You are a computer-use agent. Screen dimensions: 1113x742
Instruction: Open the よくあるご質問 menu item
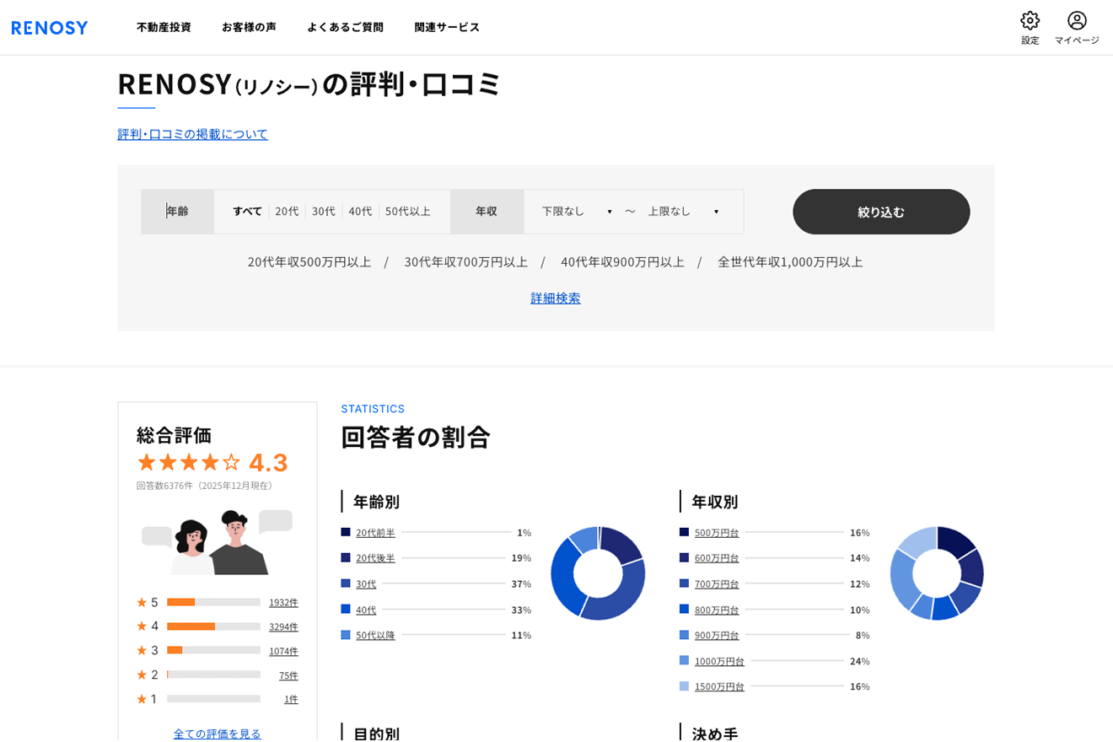pos(345,27)
